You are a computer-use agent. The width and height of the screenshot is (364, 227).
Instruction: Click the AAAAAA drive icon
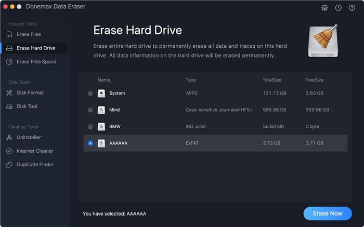pyautogui.click(x=101, y=143)
